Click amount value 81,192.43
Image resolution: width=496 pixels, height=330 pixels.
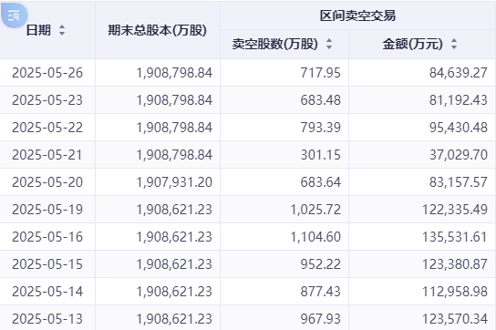click(459, 100)
